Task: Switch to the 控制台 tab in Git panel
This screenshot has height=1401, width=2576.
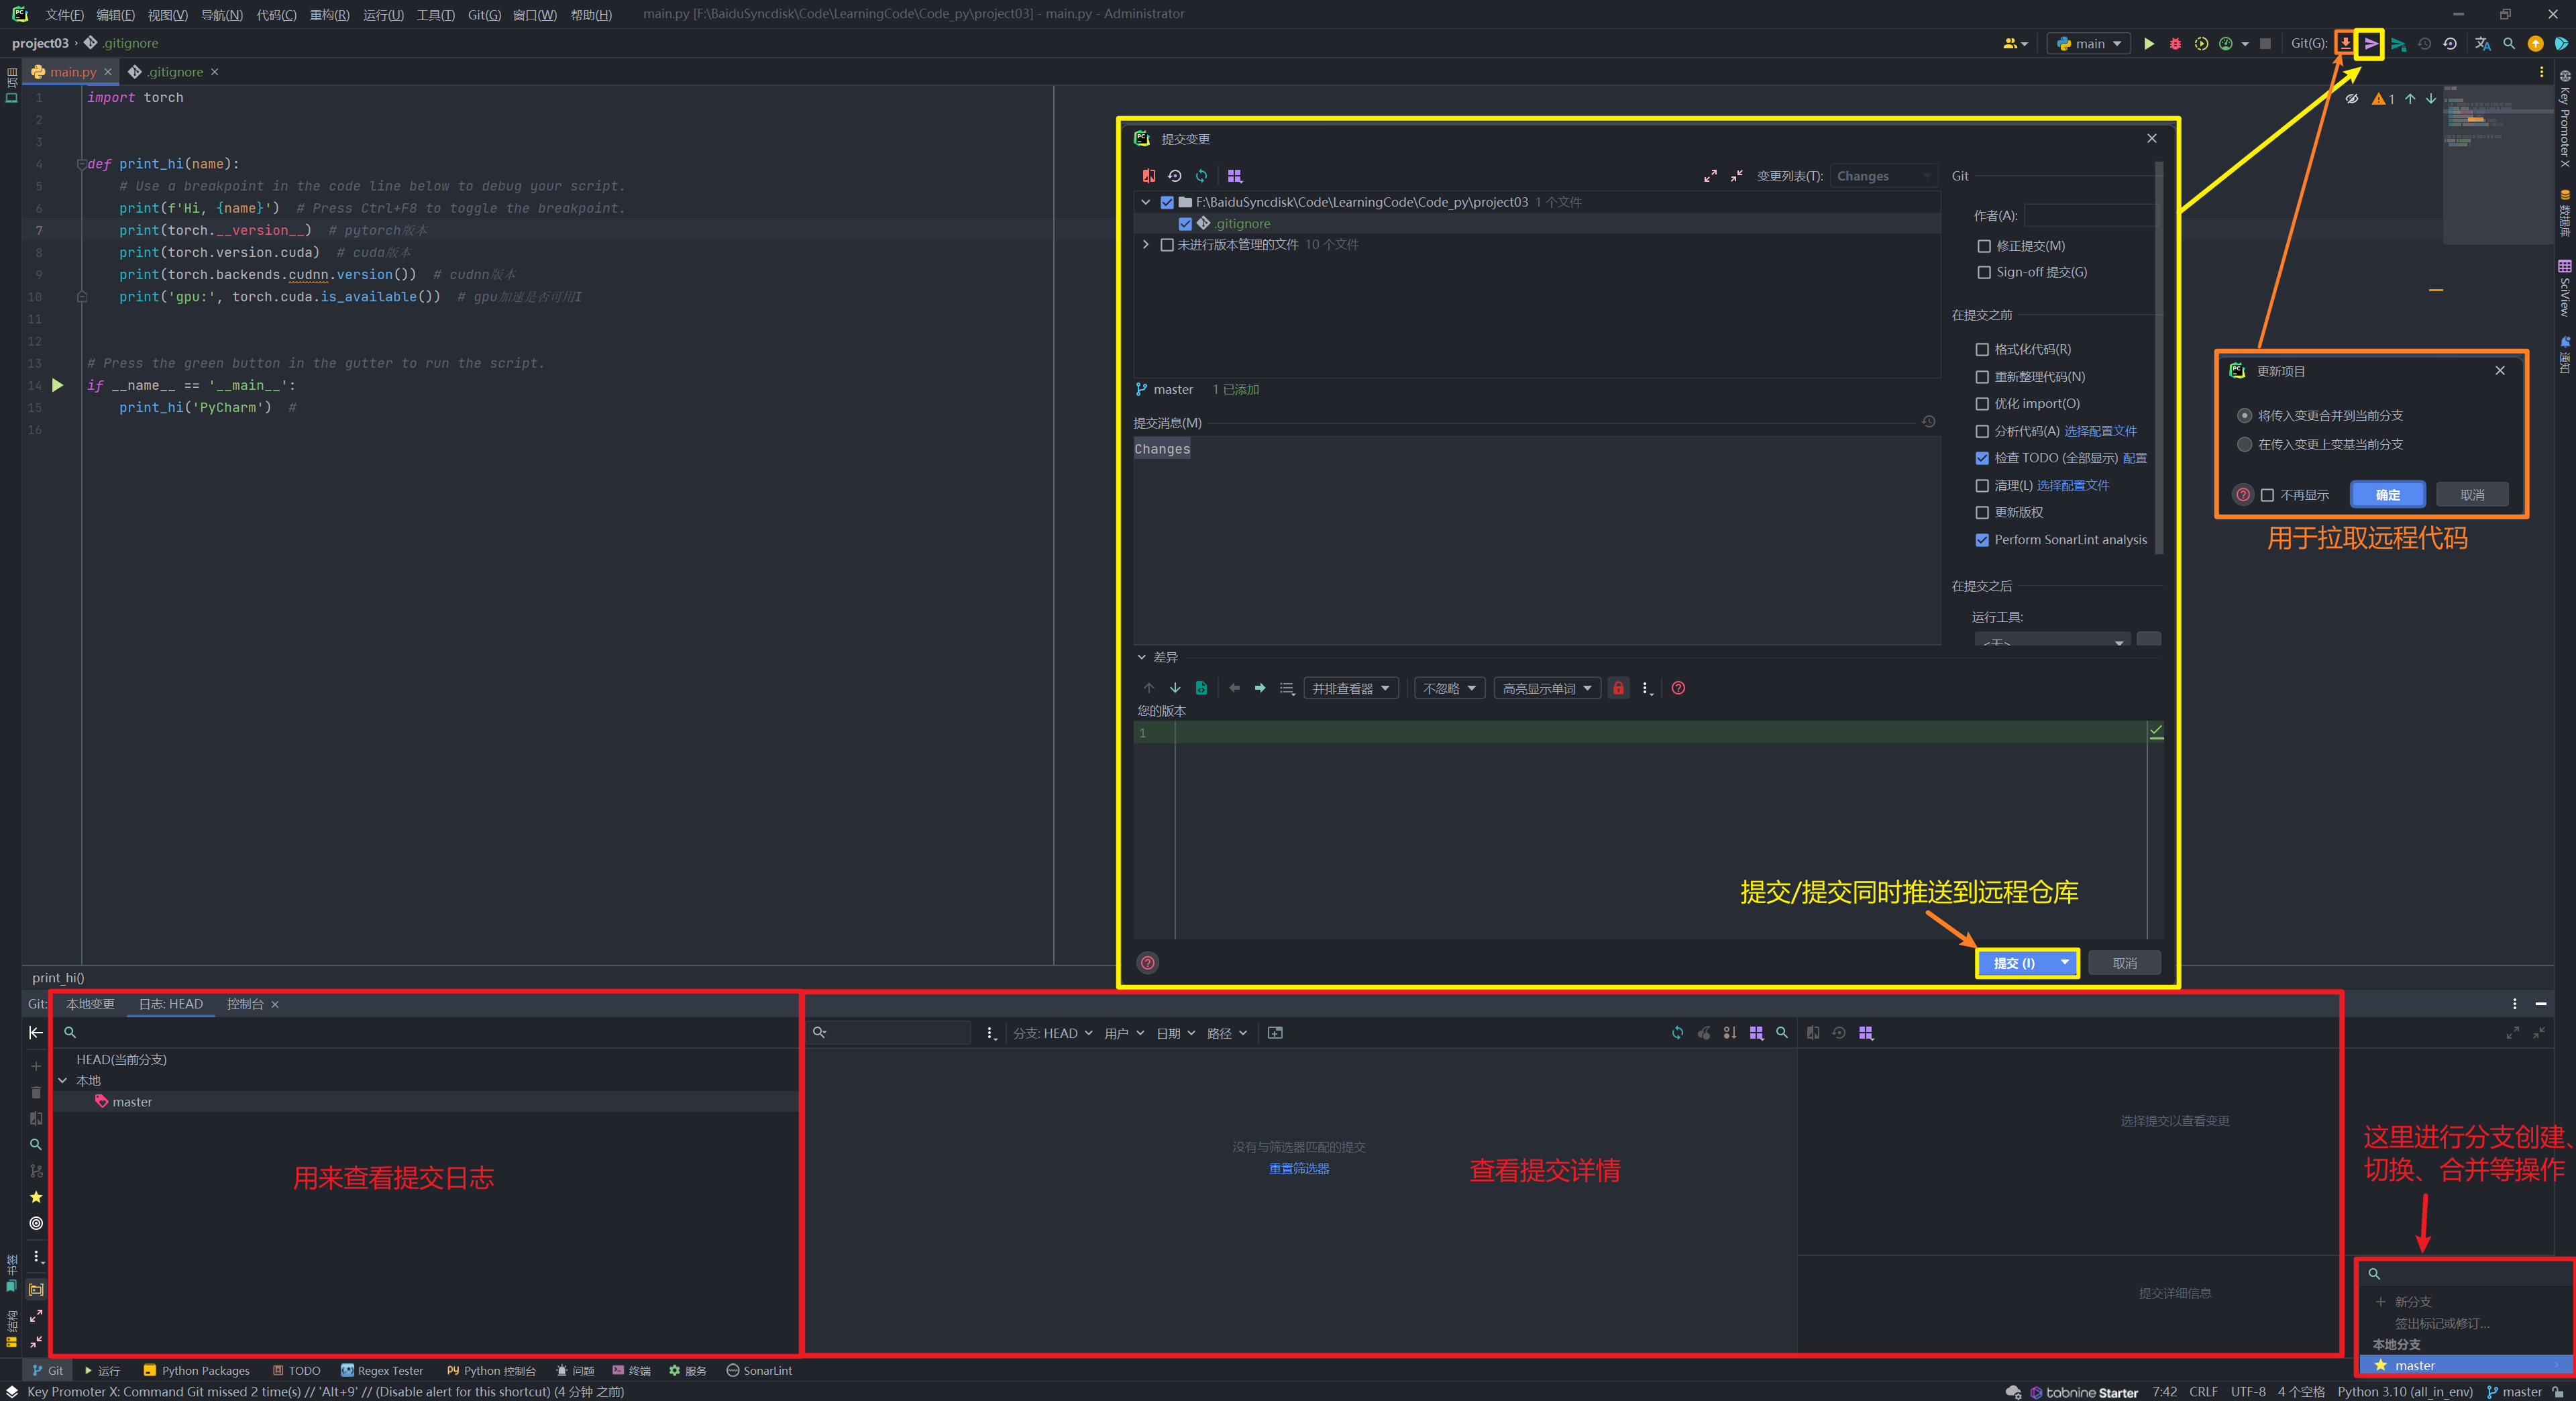Action: tap(245, 1004)
